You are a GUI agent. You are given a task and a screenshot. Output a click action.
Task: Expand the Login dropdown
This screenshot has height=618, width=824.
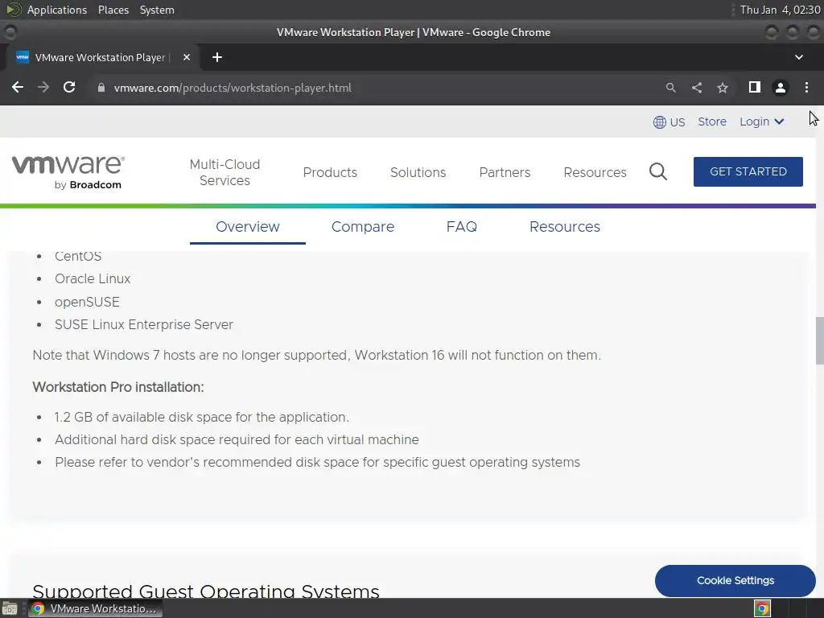pyautogui.click(x=762, y=122)
